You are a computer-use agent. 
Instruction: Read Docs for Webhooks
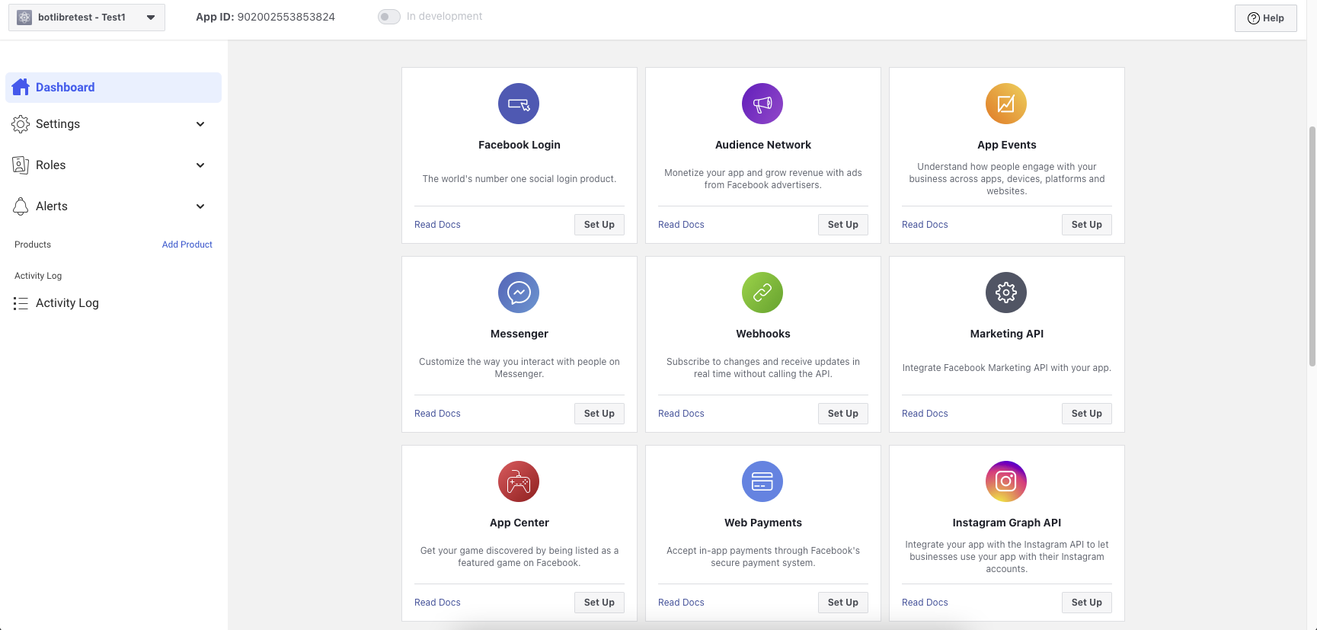[681, 414]
